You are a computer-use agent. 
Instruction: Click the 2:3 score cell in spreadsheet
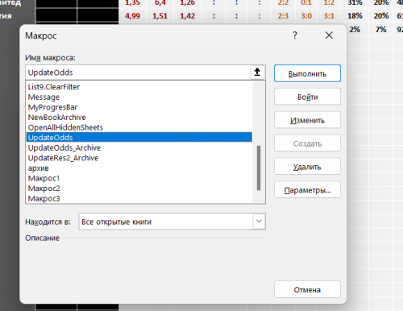(283, 16)
